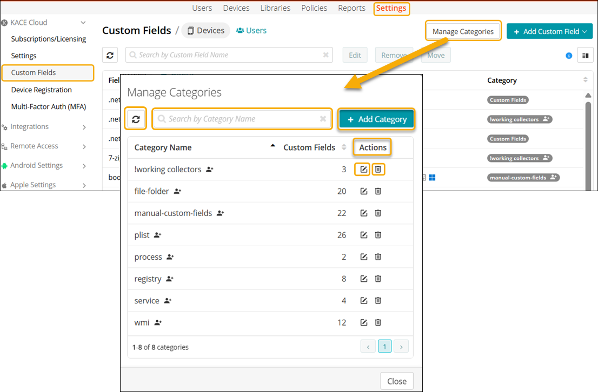The image size is (598, 392).
Task: Delete the file-folder category via trash icon
Action: click(378, 191)
